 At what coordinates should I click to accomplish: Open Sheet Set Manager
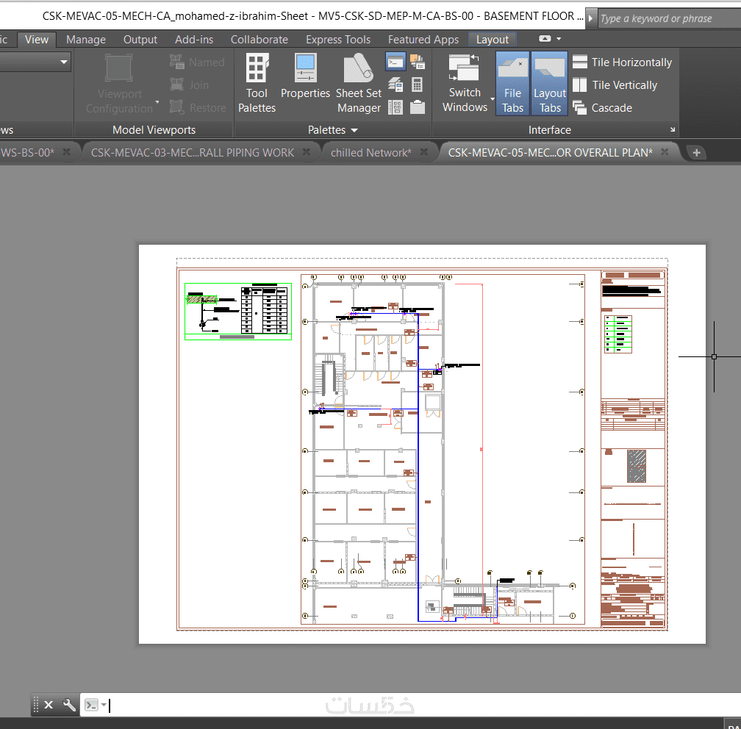coord(359,83)
